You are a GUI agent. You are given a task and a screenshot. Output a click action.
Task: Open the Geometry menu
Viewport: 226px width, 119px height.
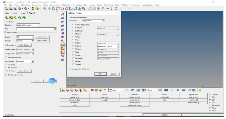coord(36,5)
